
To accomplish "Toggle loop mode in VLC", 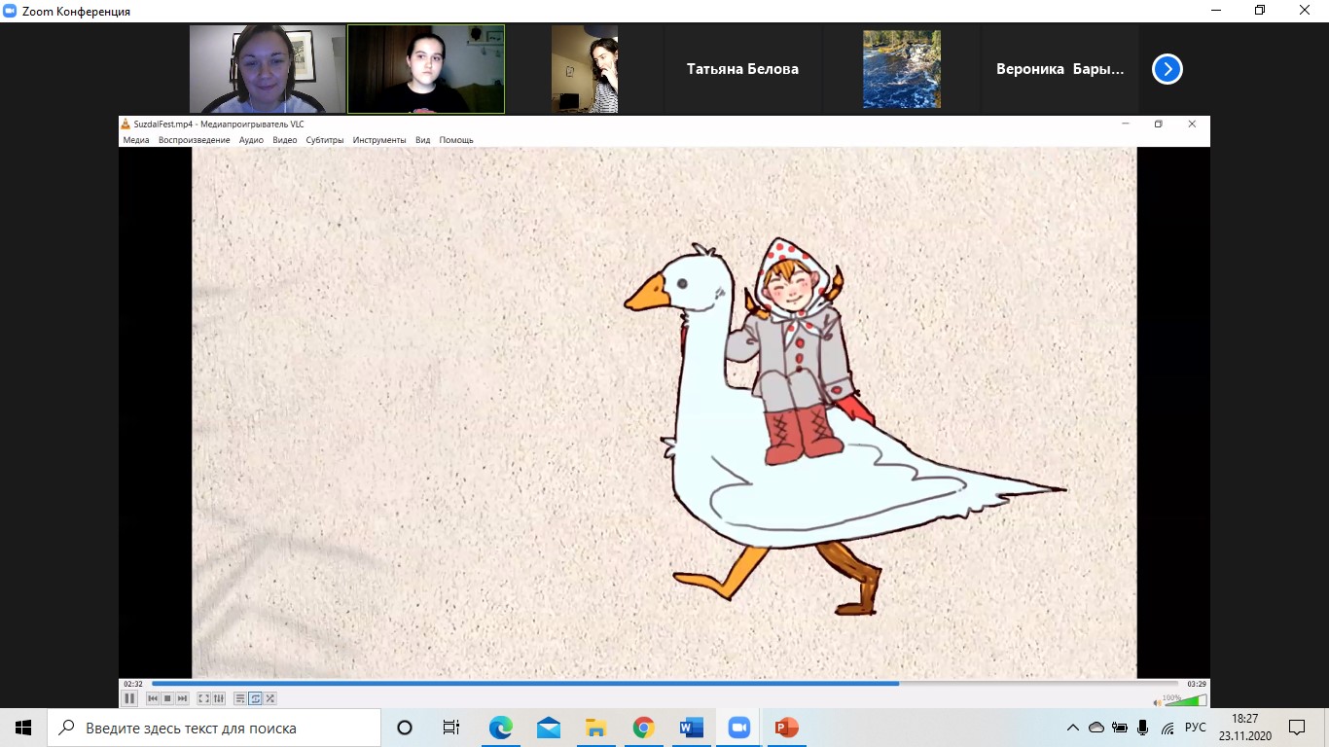I will point(255,698).
